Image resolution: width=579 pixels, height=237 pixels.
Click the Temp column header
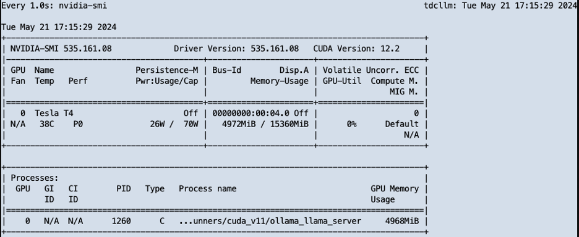click(45, 81)
